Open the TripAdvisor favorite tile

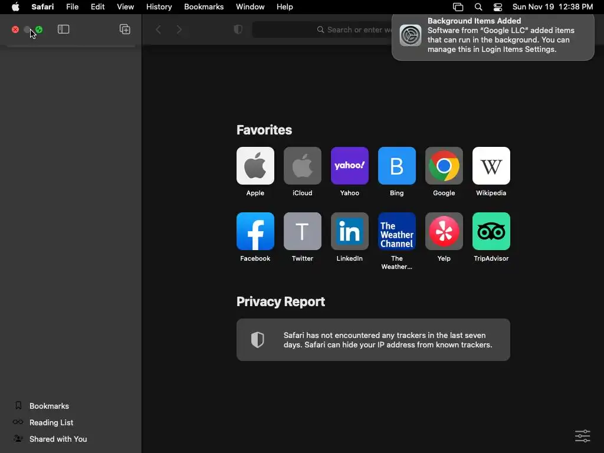[491, 231]
